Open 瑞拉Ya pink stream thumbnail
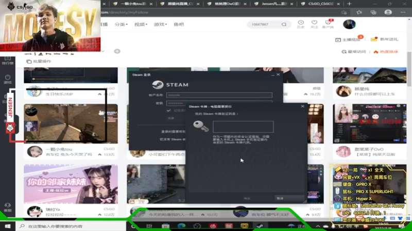This screenshot has height=231, width=412. pos(71,184)
